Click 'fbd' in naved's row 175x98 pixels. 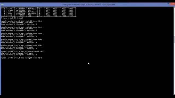[x=30, y=15]
